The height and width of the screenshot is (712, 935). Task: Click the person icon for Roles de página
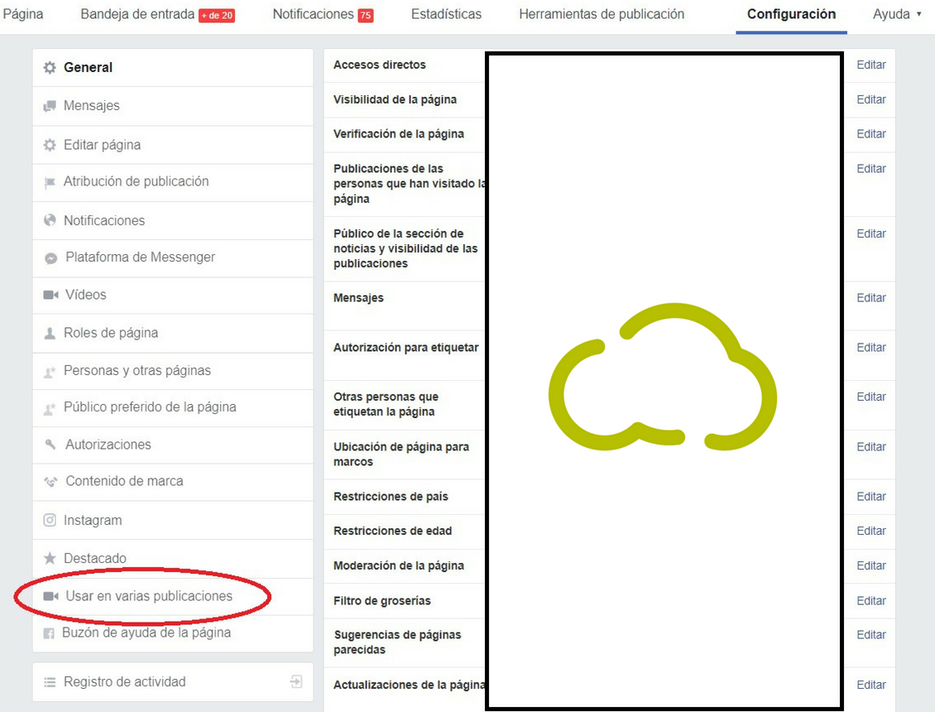(x=50, y=334)
